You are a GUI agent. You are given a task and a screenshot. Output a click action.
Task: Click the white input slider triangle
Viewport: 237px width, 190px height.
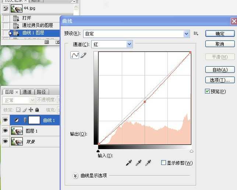click(191, 151)
